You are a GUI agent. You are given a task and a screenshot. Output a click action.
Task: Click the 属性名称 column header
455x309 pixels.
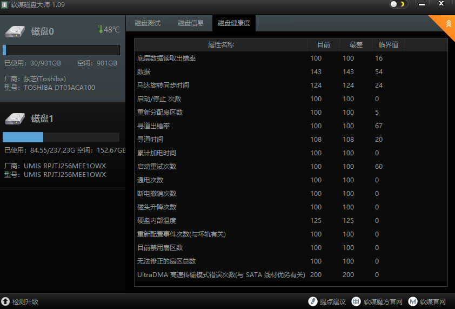[220, 44]
